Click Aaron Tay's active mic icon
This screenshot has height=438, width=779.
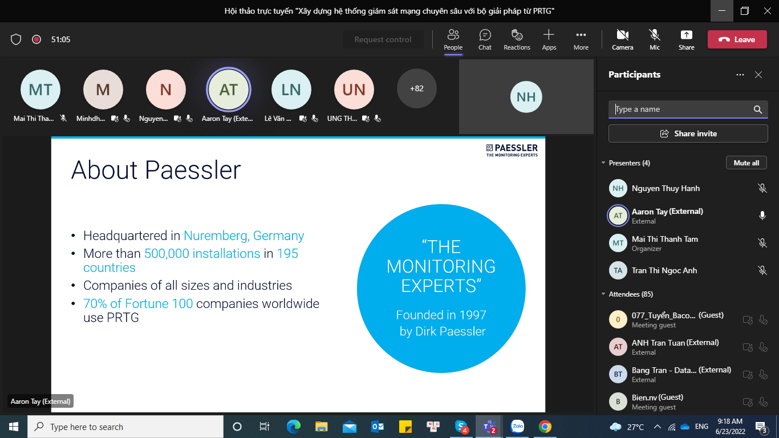tap(762, 215)
